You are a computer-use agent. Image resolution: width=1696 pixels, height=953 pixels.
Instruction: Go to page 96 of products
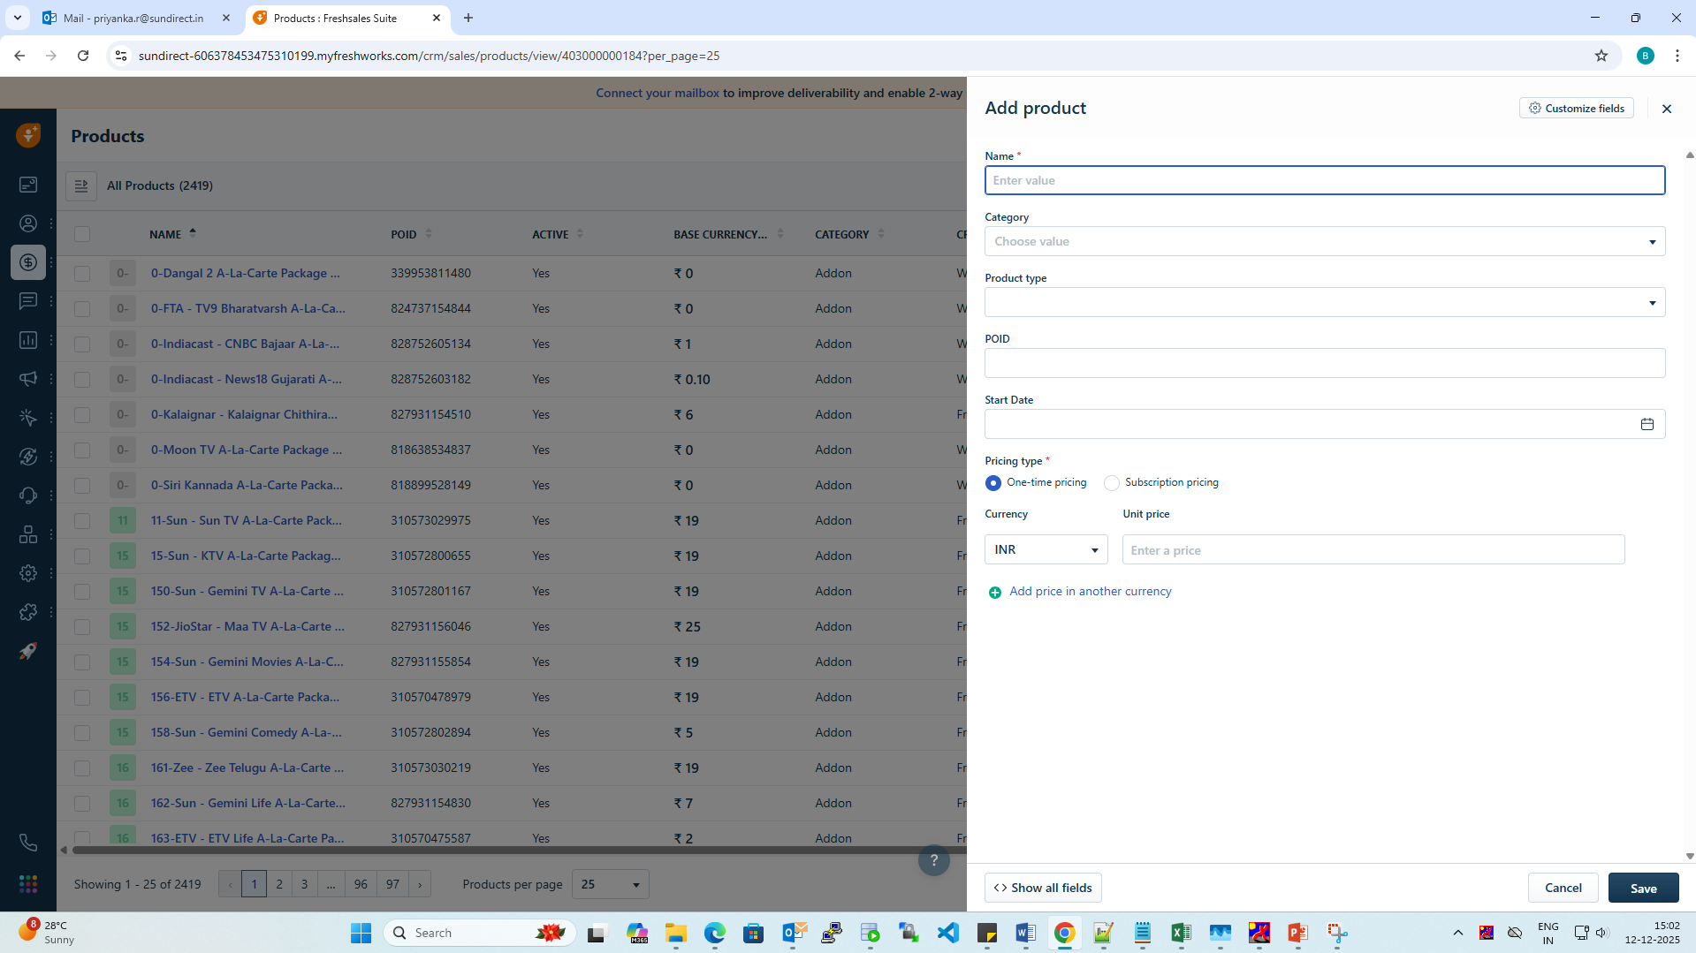[361, 884]
